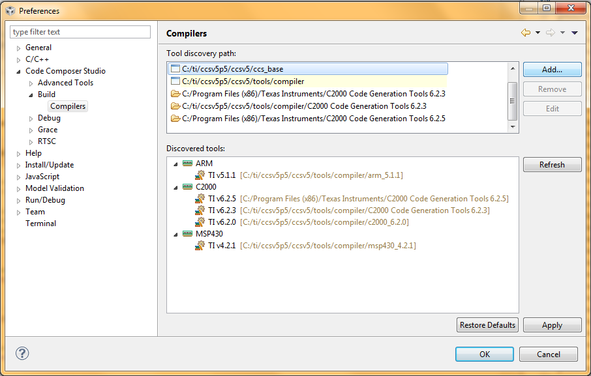This screenshot has width=591, height=376.
Task: Click the help question mark icon
Action: click(22, 353)
